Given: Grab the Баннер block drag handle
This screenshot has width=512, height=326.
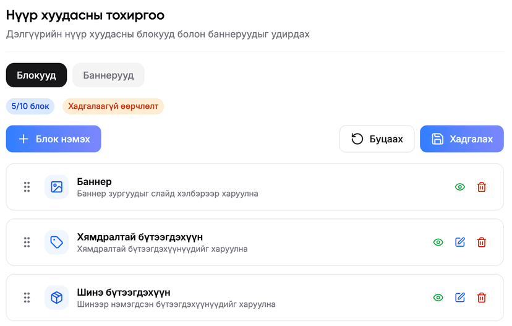Looking at the screenshot, I should (x=27, y=187).
